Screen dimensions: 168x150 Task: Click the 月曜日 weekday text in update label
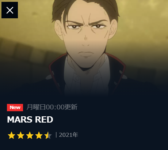click(x=36, y=107)
